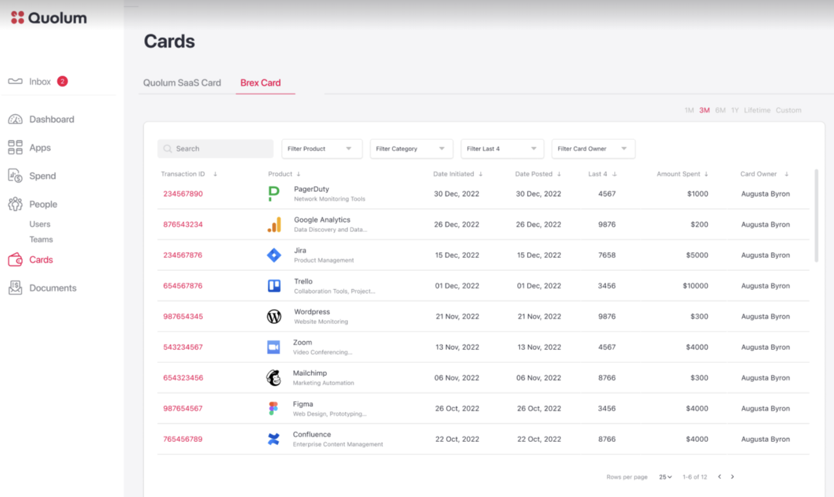
Task: Open transaction 654567876
Action: 183,286
